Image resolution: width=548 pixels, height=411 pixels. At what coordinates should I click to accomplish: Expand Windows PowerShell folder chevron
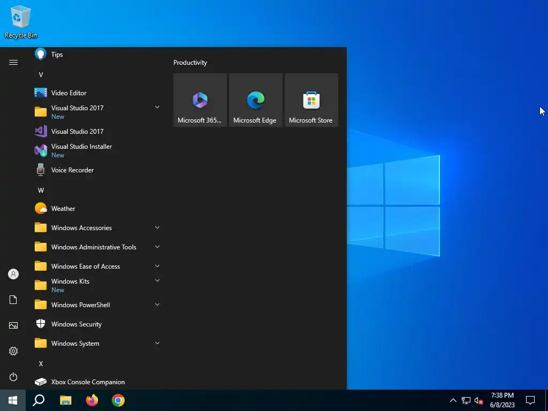click(157, 305)
